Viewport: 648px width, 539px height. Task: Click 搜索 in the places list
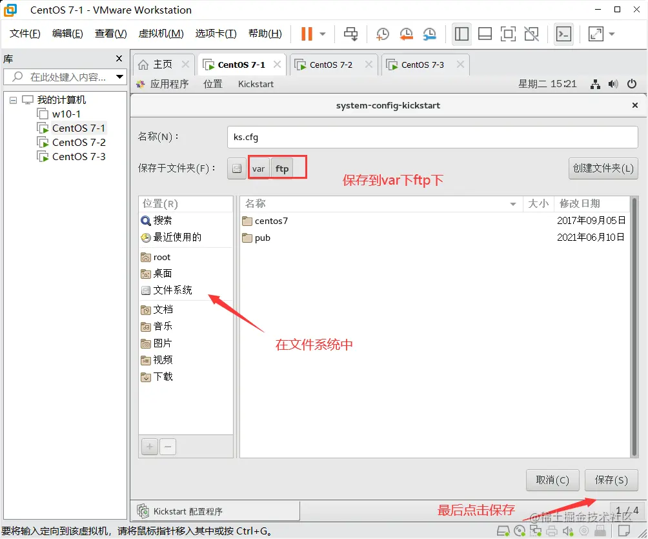pos(185,221)
